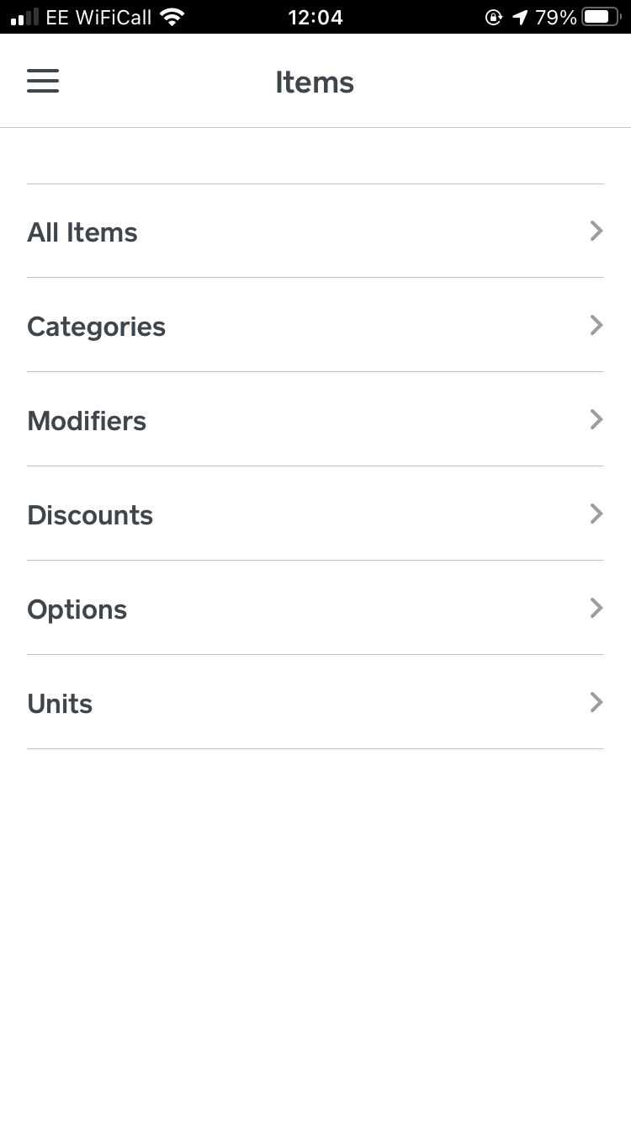
Task: Open the hamburger navigation menu
Action: pyautogui.click(x=43, y=81)
